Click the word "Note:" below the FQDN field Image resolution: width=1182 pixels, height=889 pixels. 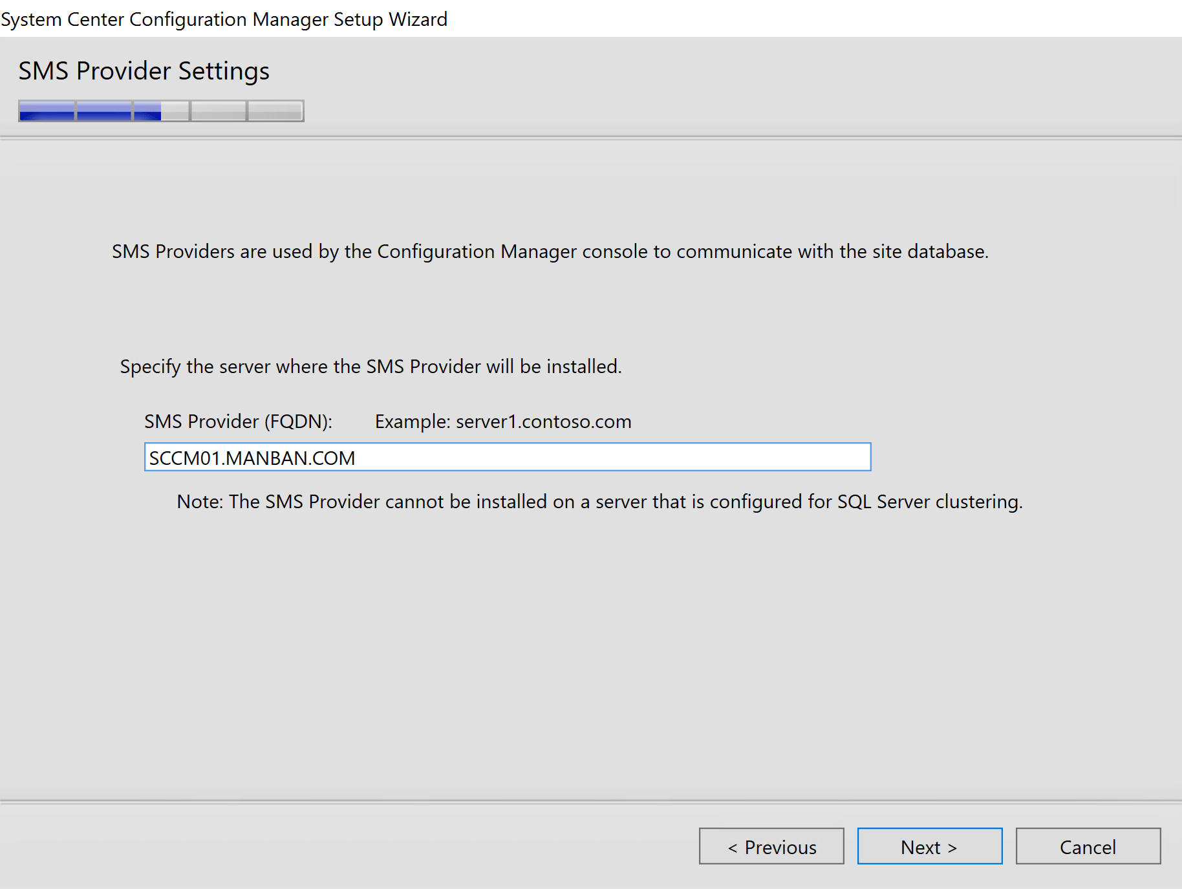(200, 502)
